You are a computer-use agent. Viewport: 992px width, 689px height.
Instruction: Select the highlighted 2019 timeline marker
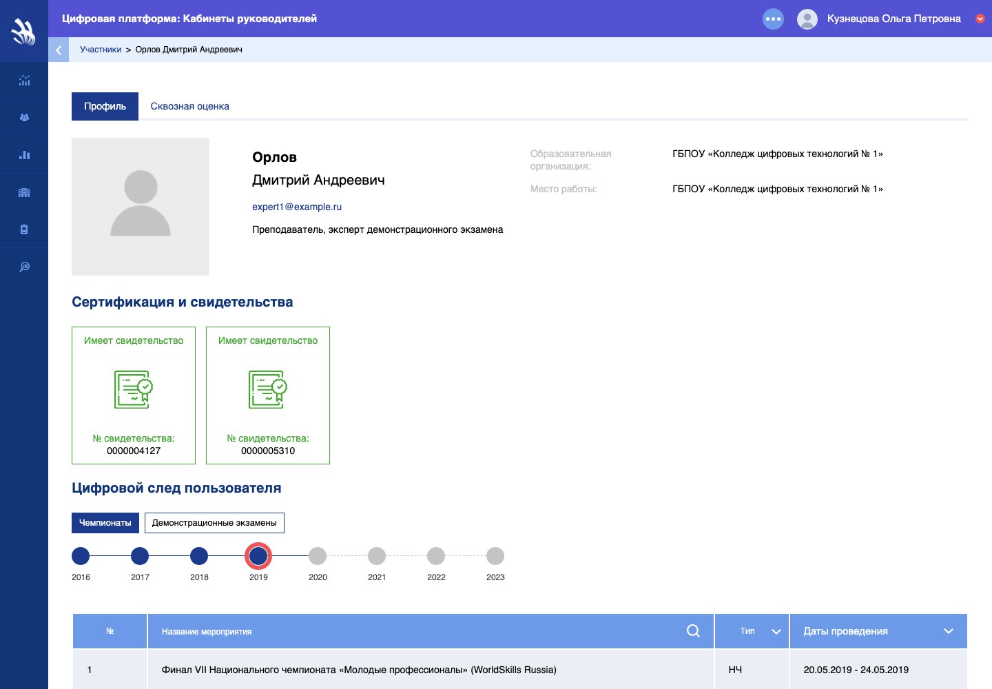258,556
